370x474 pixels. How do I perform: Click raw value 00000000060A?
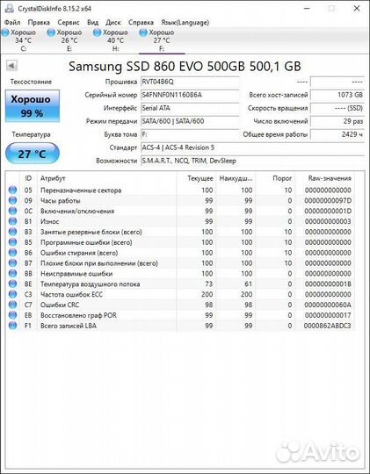click(328, 305)
